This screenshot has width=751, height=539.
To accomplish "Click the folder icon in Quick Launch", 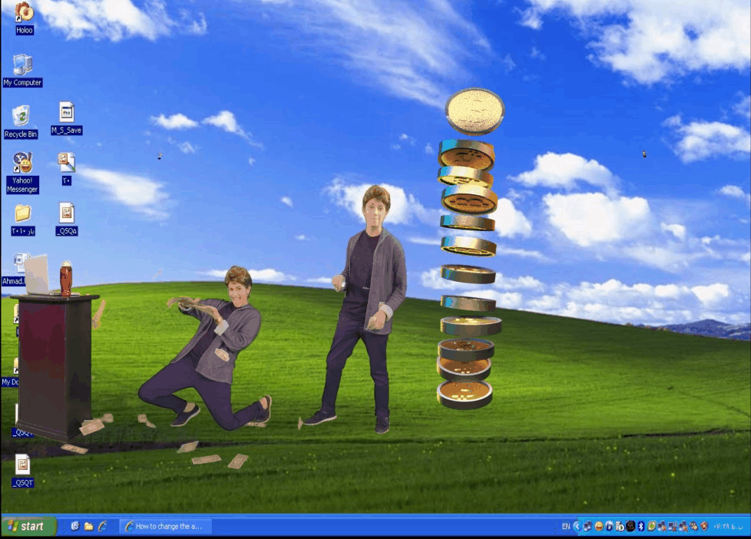I will 88,526.
